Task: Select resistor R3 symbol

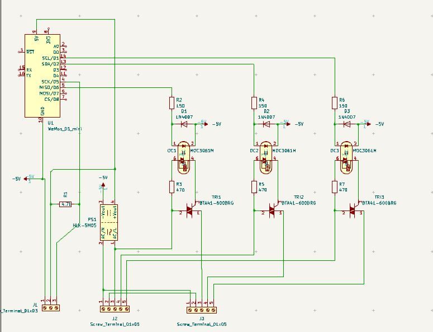Action: click(172, 187)
